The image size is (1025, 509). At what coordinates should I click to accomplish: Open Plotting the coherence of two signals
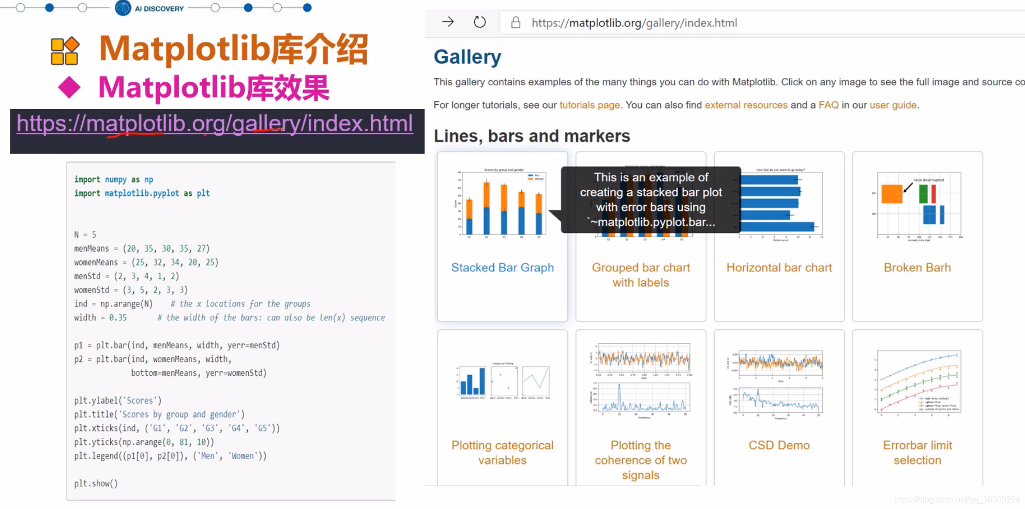tap(641, 460)
